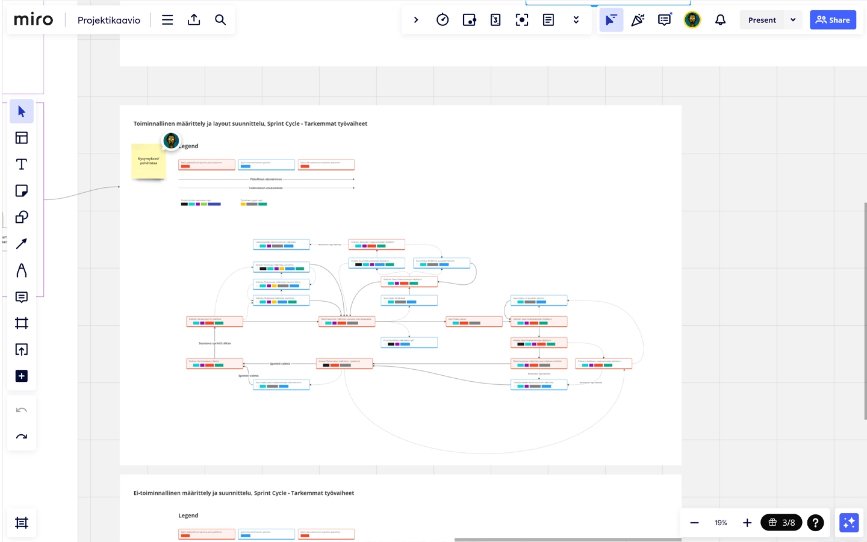Select the Text tool
The height and width of the screenshot is (542, 867).
coord(21,164)
